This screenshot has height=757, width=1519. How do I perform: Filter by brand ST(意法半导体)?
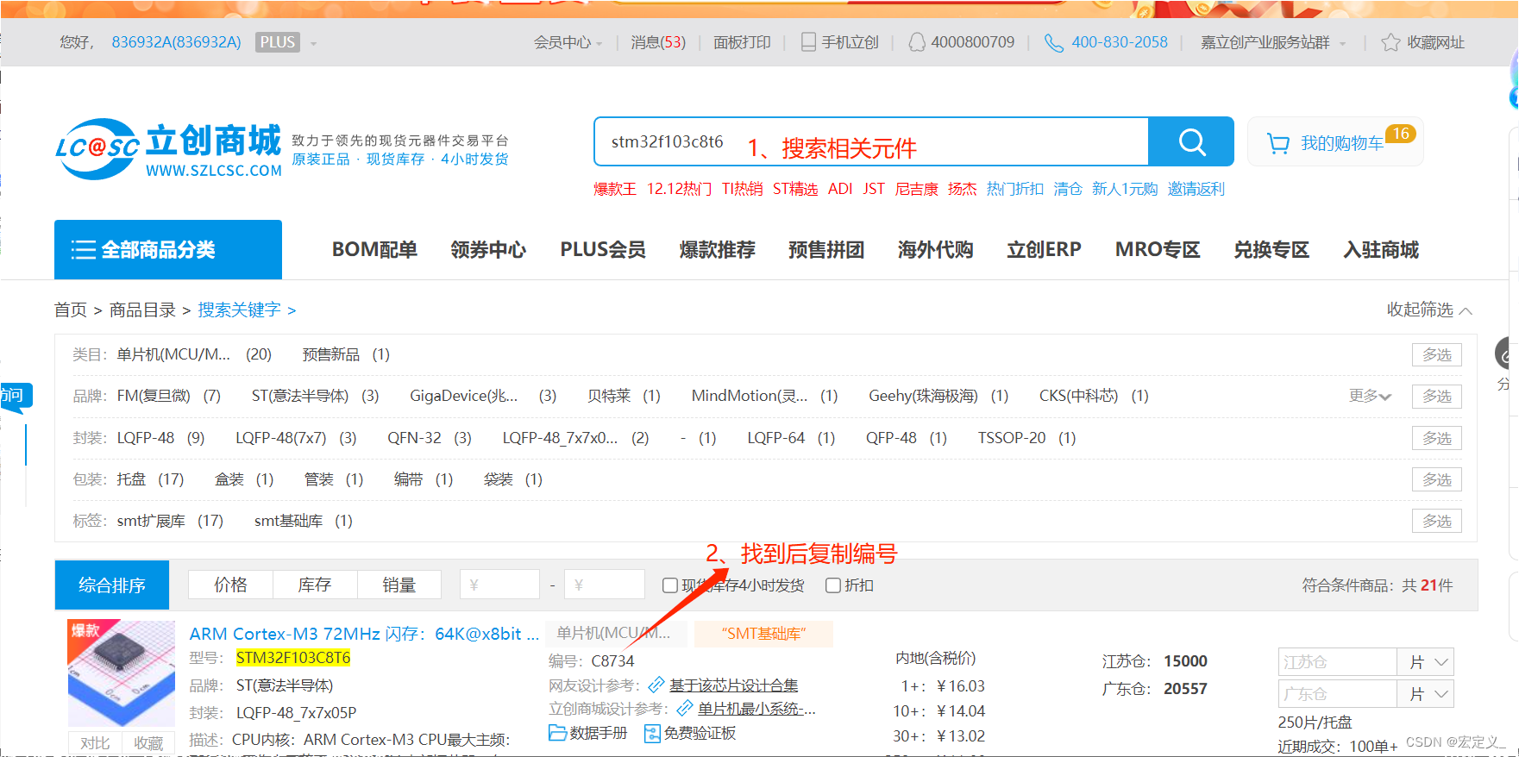(x=315, y=396)
